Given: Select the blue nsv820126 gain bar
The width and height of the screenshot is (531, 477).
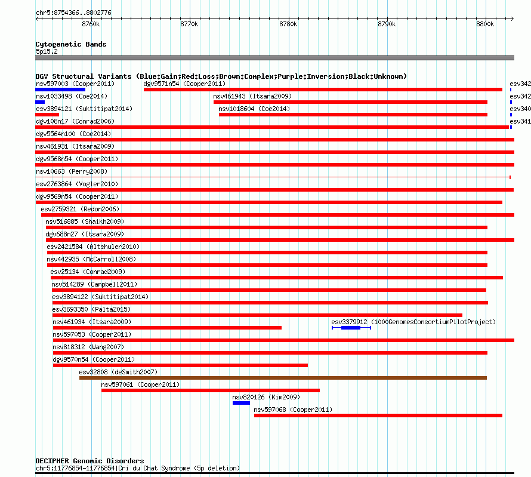Looking at the screenshot, I should click(241, 403).
